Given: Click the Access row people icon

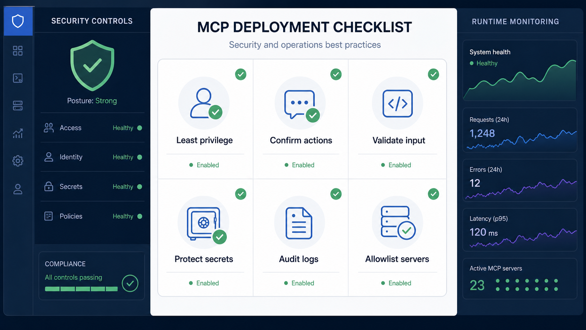Looking at the screenshot, I should [49, 128].
